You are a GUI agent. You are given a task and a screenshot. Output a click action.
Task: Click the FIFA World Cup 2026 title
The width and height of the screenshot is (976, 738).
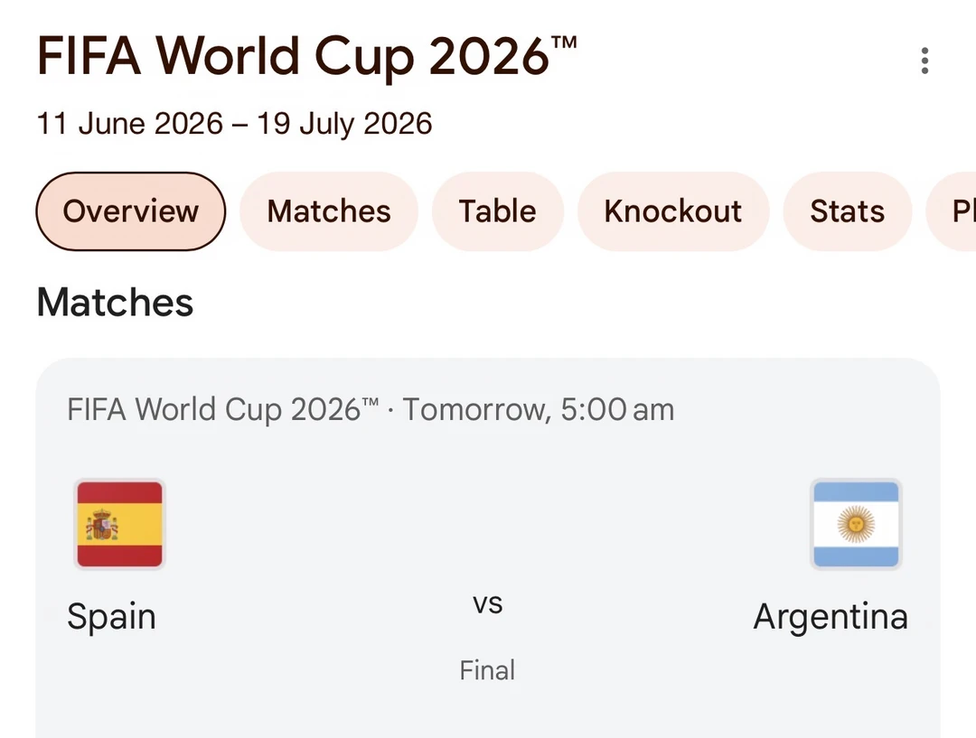pos(307,57)
